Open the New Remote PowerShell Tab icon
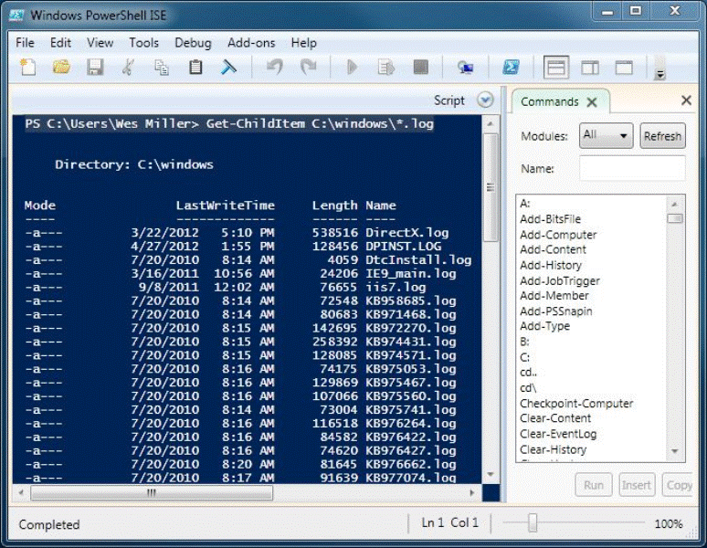This screenshot has height=548, width=707. [x=466, y=68]
